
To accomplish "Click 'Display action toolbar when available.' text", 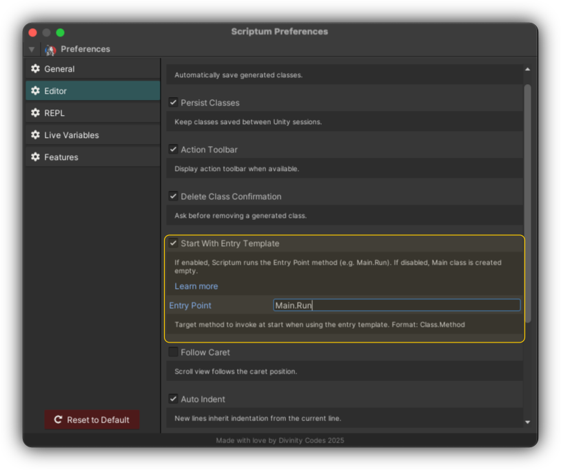I will pyautogui.click(x=237, y=169).
